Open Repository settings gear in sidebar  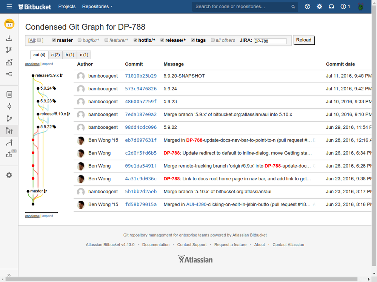(9, 175)
